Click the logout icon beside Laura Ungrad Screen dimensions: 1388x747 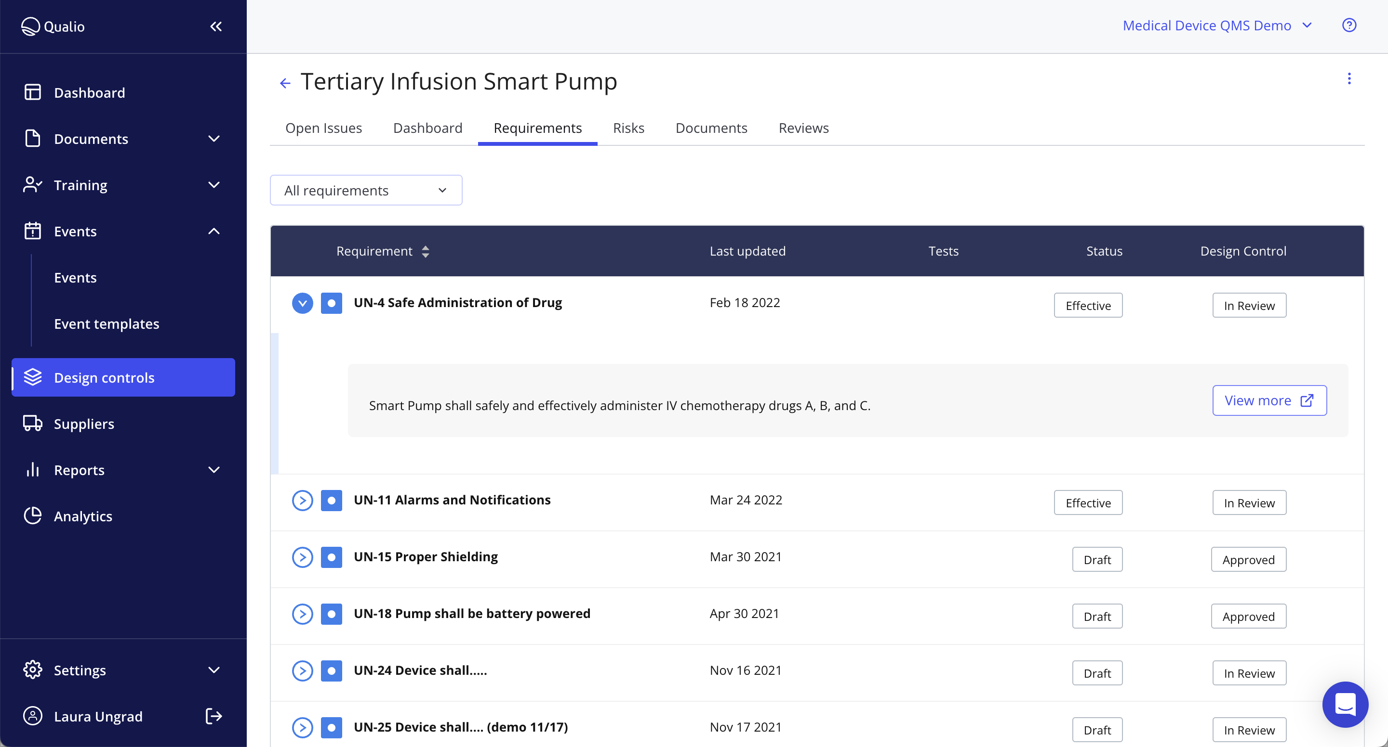(214, 716)
